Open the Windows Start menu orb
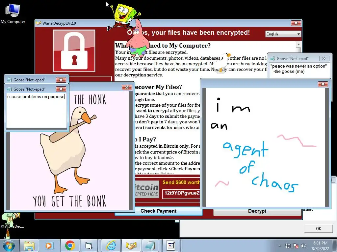337x252 pixels. click(9, 245)
